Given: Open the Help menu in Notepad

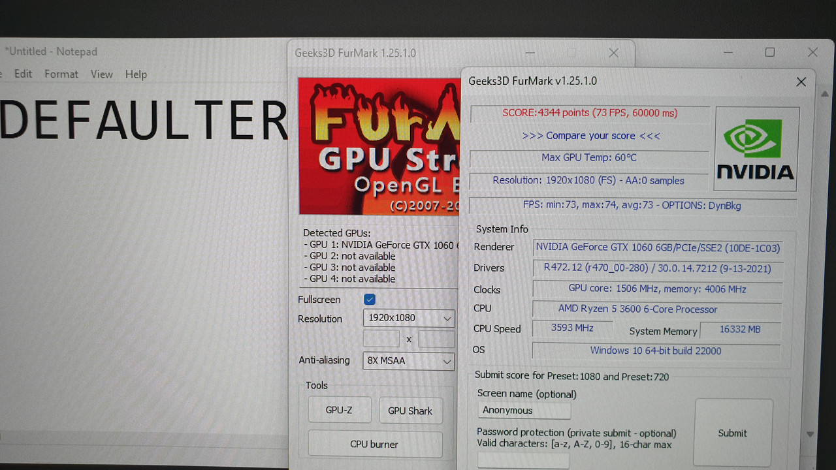Looking at the screenshot, I should (x=136, y=74).
